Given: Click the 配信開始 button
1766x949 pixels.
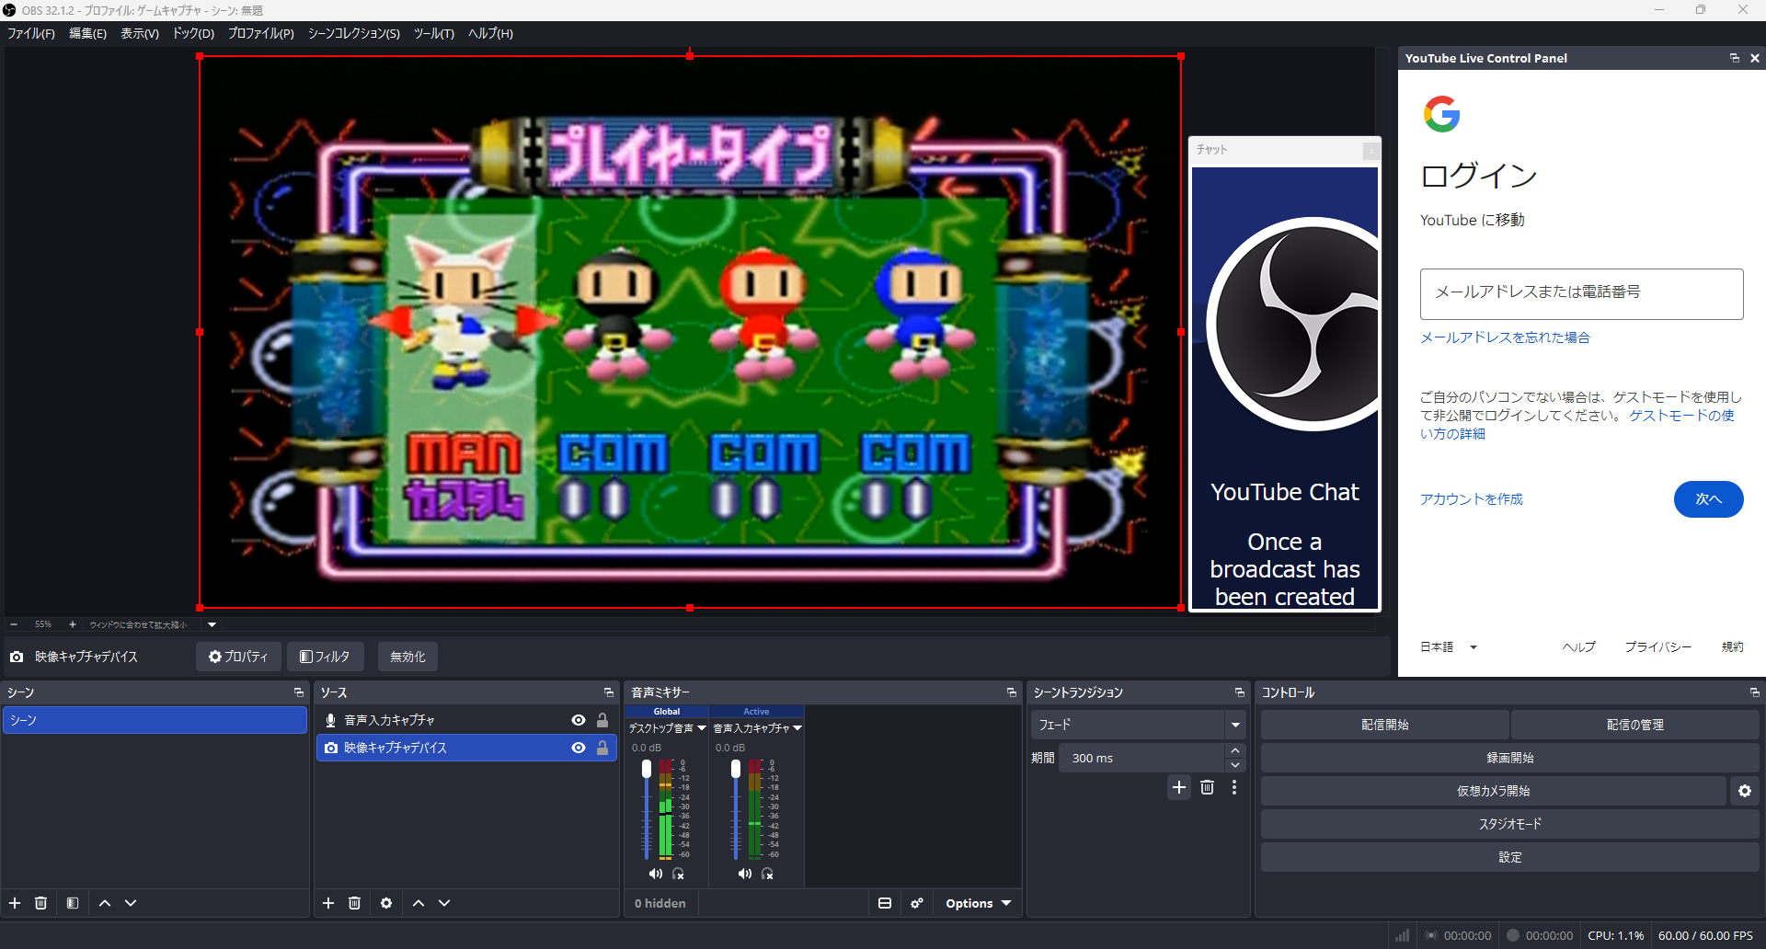Looking at the screenshot, I should [1385, 725].
